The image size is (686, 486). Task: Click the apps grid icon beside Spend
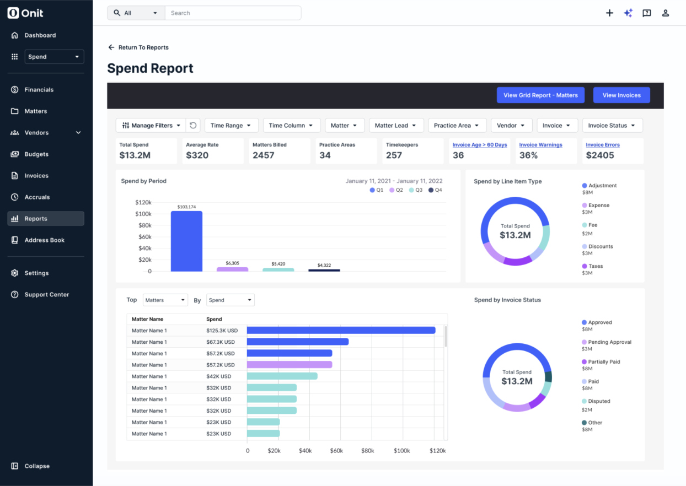click(x=15, y=57)
